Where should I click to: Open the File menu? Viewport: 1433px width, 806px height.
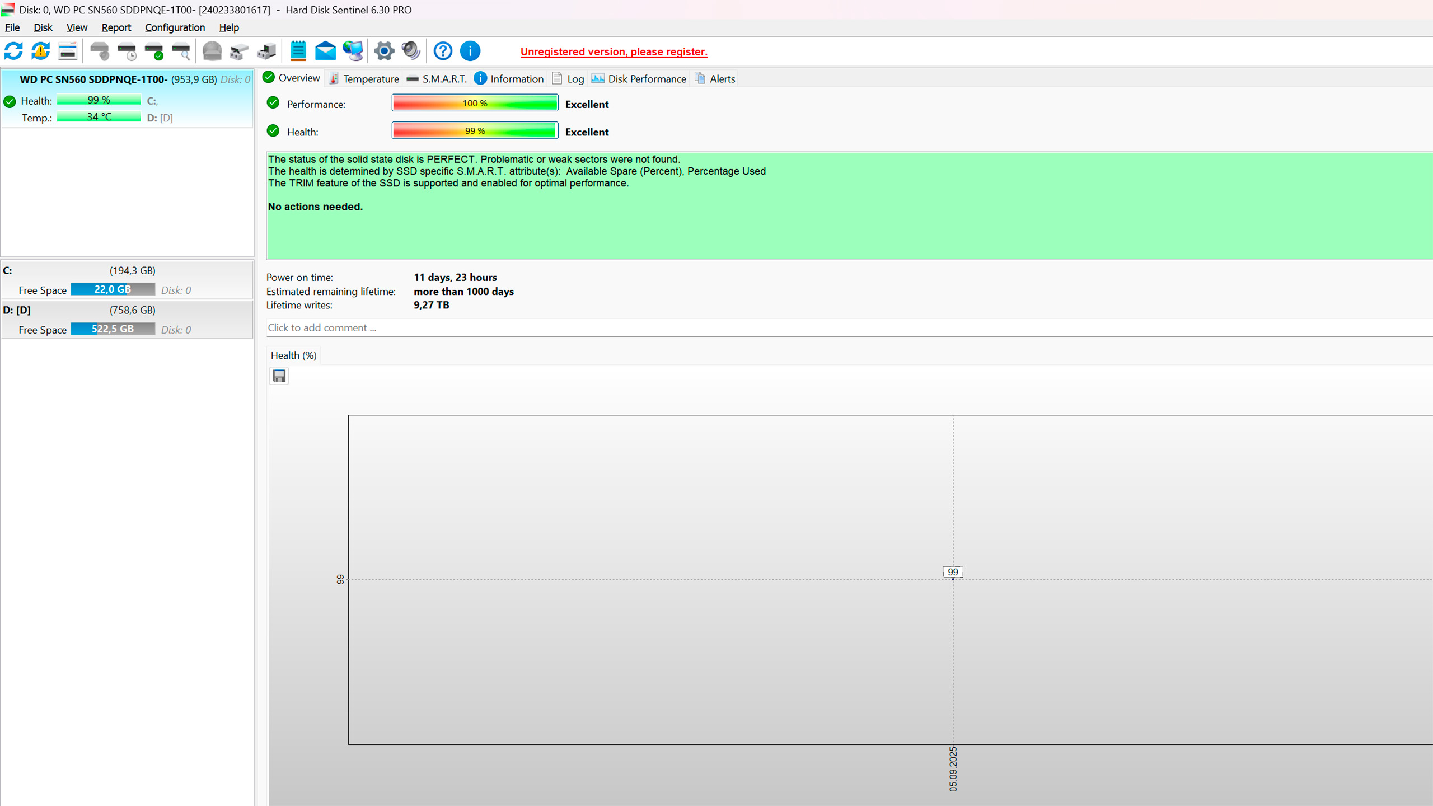click(12, 27)
